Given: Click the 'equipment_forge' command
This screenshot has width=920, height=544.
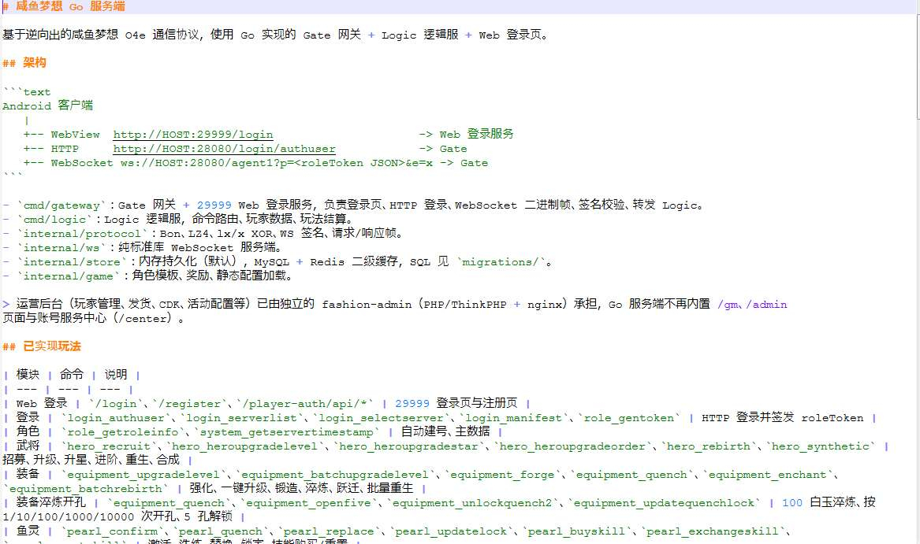Looking at the screenshot, I should 502,474.
